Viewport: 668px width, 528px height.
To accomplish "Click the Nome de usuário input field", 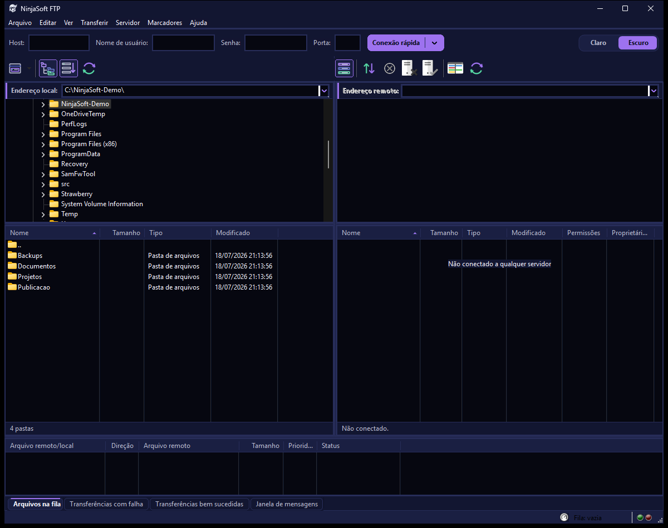I will click(x=183, y=43).
